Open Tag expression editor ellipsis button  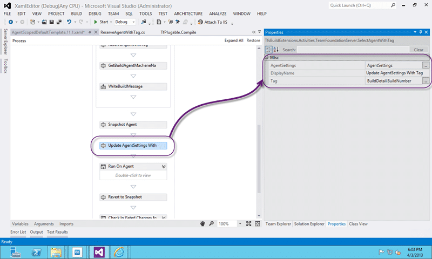426,80
